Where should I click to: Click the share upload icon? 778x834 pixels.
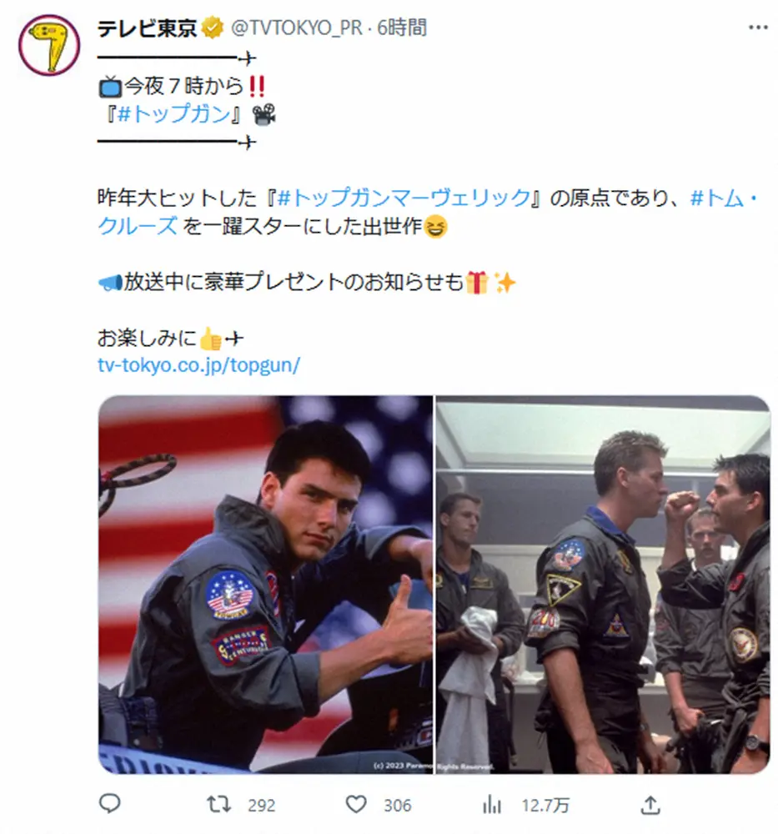click(650, 805)
